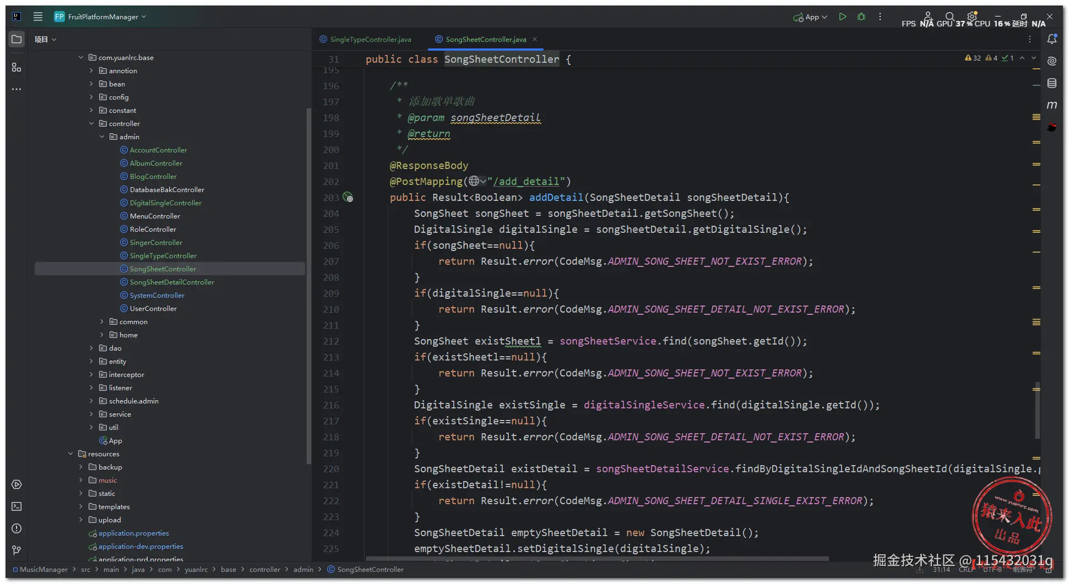Click the add_detail URL mapping link
Screen dimensions: 1069x584
[x=525, y=182]
